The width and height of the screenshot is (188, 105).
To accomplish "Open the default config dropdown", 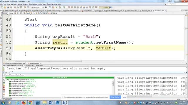I will pos(37,7).
